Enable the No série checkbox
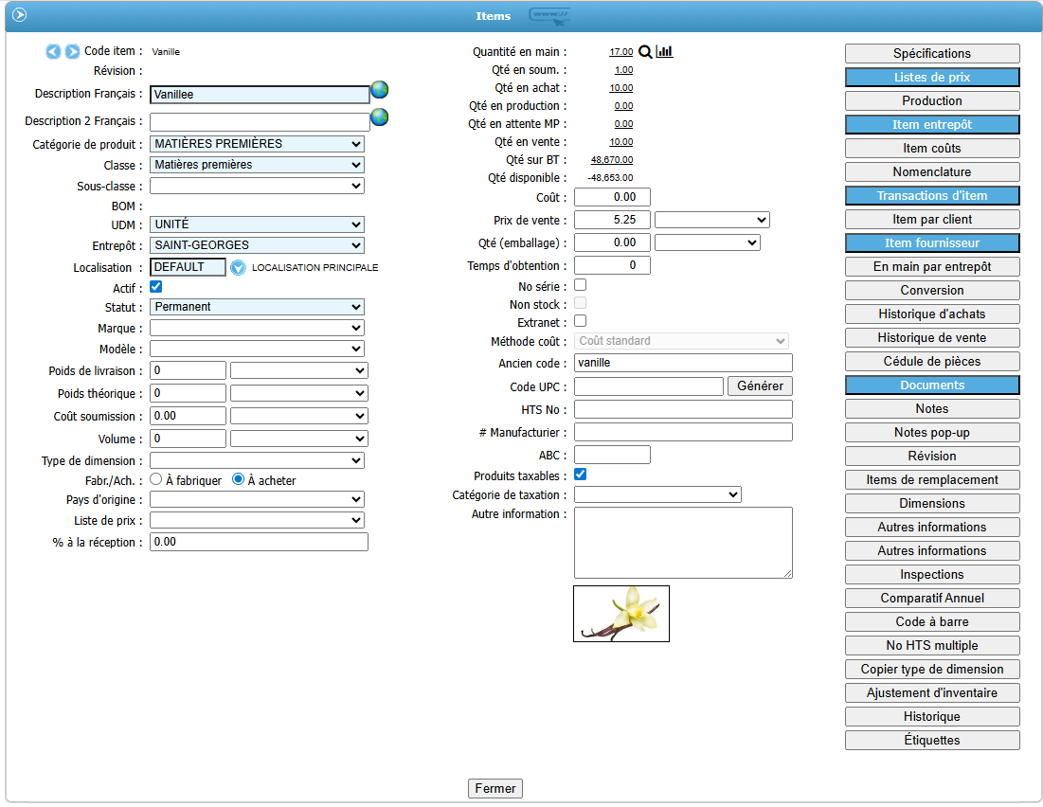The image size is (1043, 807). coord(581,285)
